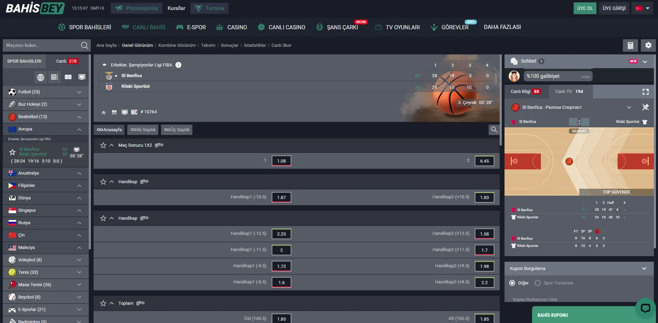
Task: Click the ÜYE GİRİŞİ button
Action: (x=614, y=8)
